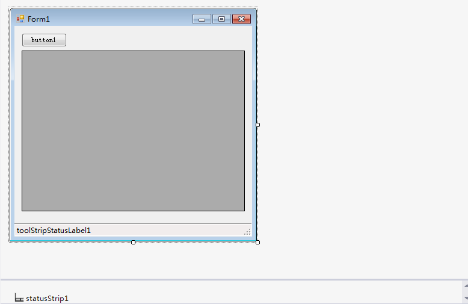The height and width of the screenshot is (304, 468).
Task: Click the component tray scroll up arrow
Action: pyautogui.click(x=466, y=286)
